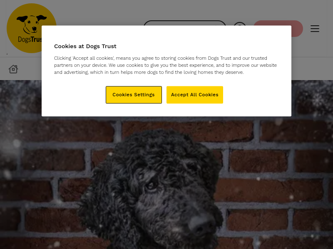Image resolution: width=333 pixels, height=249 pixels.
Task: Click the dog face in the logo
Action: coord(31,24)
